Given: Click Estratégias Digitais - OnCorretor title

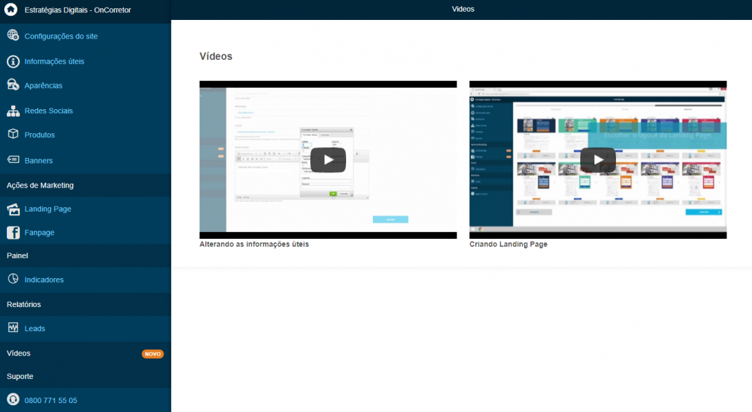Looking at the screenshot, I should pos(78,10).
